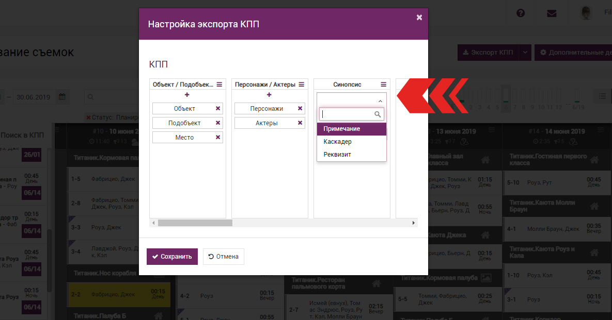Viewport: 612px width, 320px height.
Task: Select scene 1-10 Роуз, Кэл
Action: point(557,275)
